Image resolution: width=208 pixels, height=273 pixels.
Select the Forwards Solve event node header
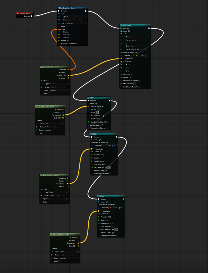click(25, 13)
